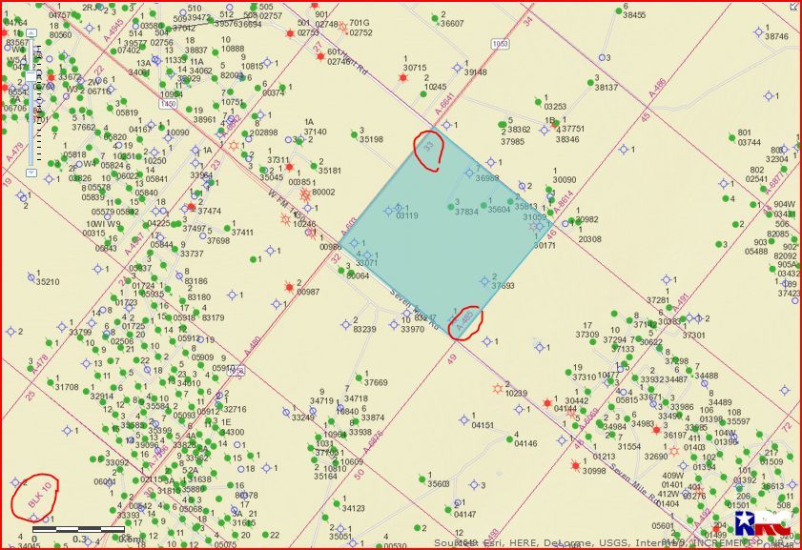Click the well symbol labeled 33249
802x550 pixels.
point(286,412)
